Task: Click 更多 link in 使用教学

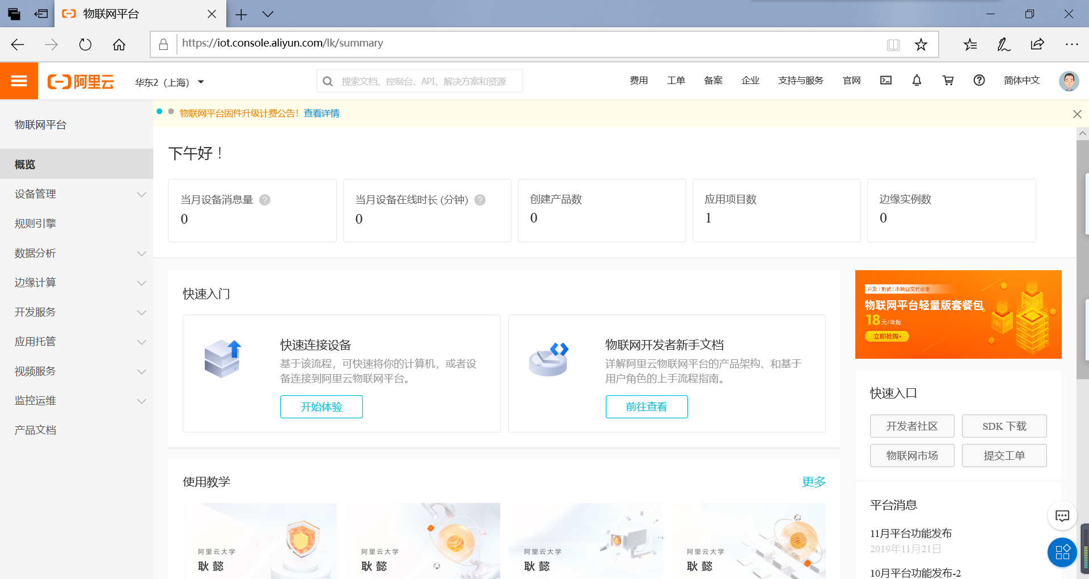Action: (813, 482)
